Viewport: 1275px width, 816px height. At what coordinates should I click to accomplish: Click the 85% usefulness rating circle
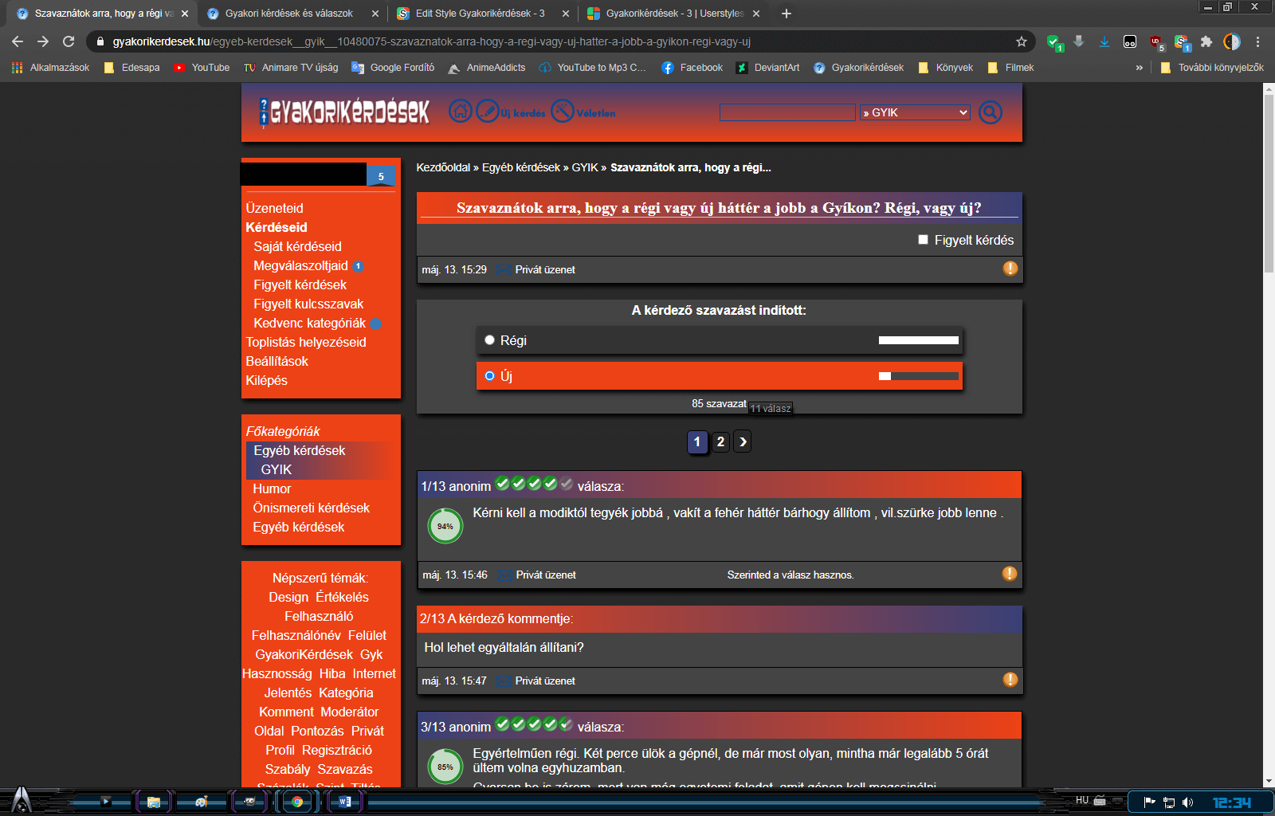coord(445,767)
